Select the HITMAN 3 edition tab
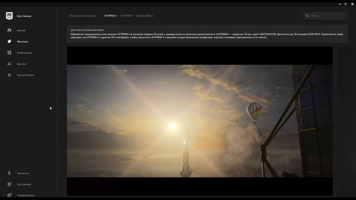Viewport: 356px width, 200px height. [x=110, y=16]
